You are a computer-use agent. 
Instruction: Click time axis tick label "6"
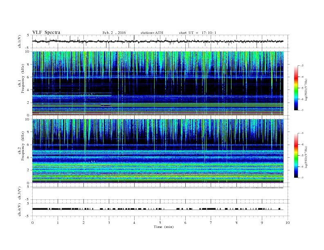(185, 223)
